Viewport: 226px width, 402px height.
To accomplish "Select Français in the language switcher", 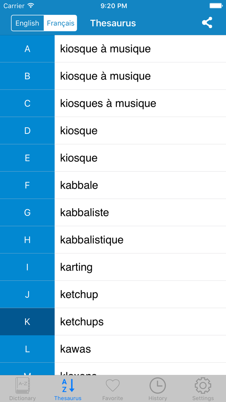I will [x=60, y=23].
